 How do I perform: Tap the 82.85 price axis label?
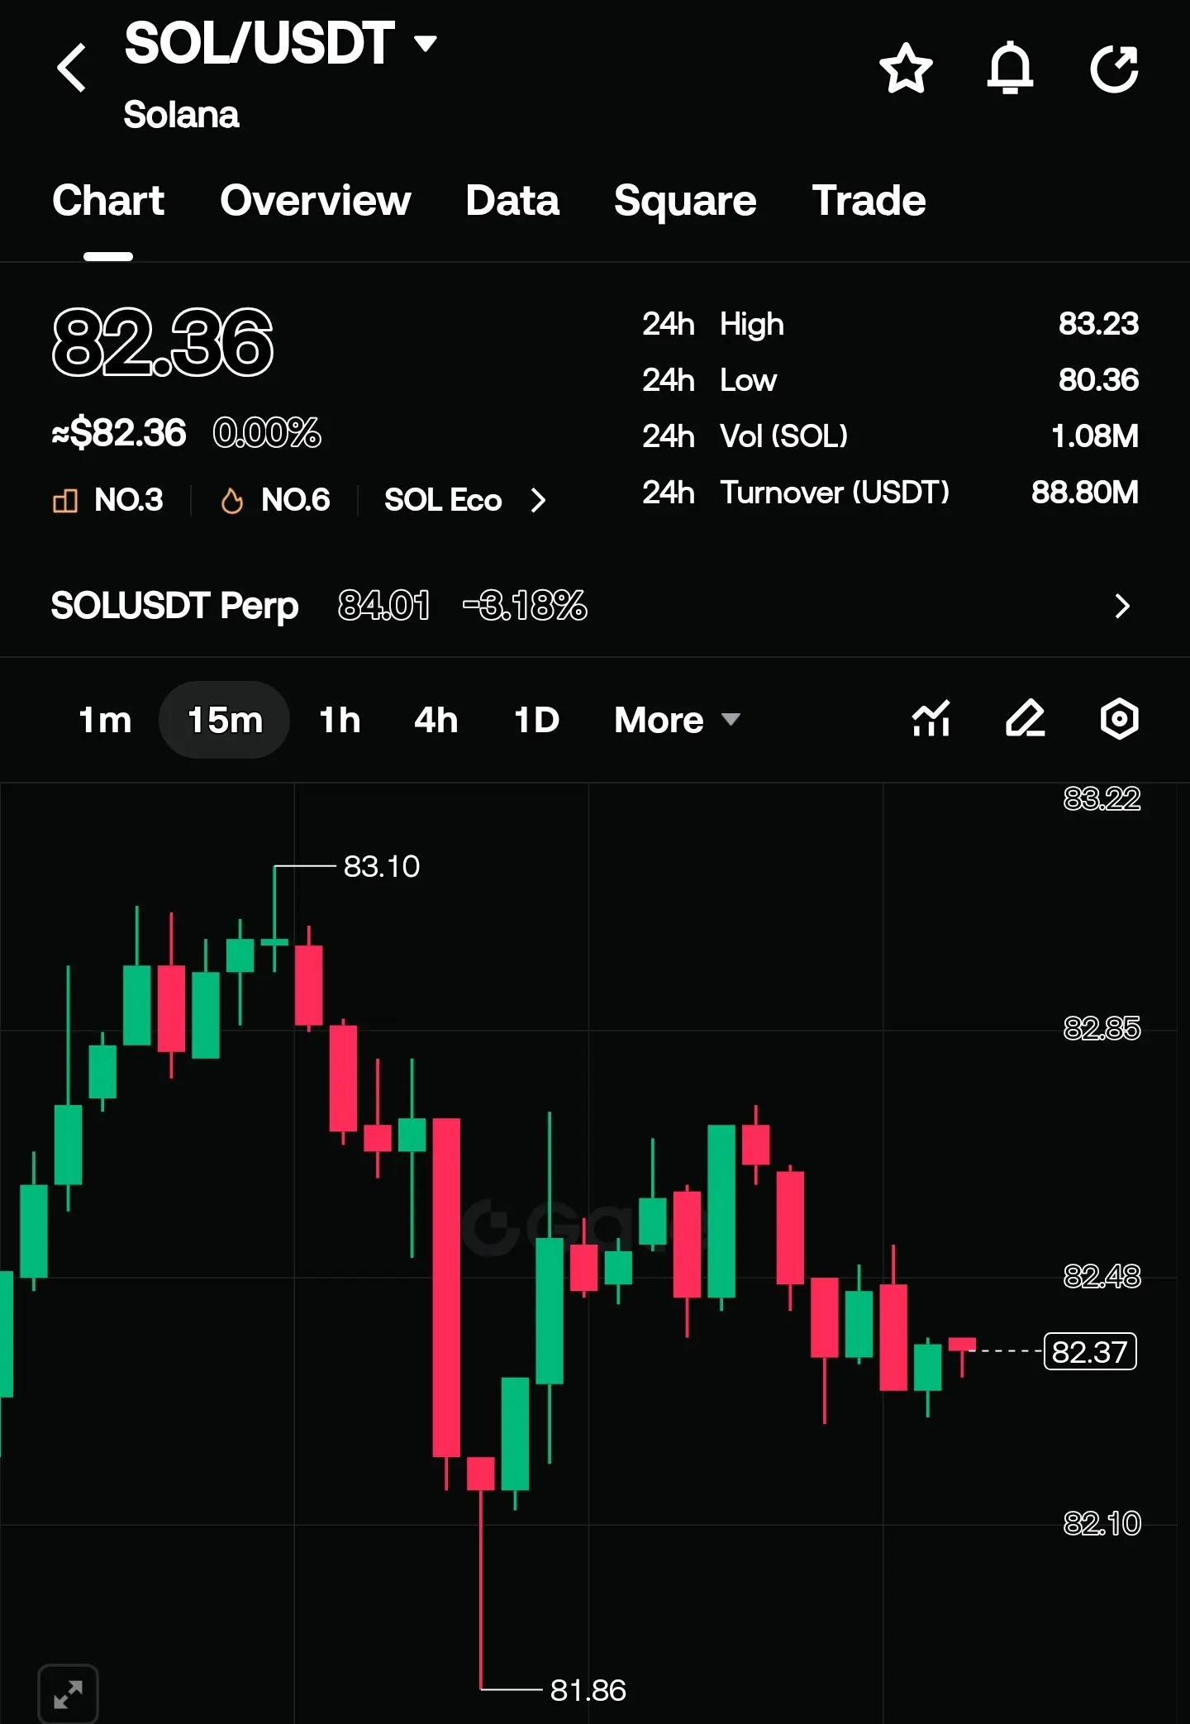click(1102, 1028)
